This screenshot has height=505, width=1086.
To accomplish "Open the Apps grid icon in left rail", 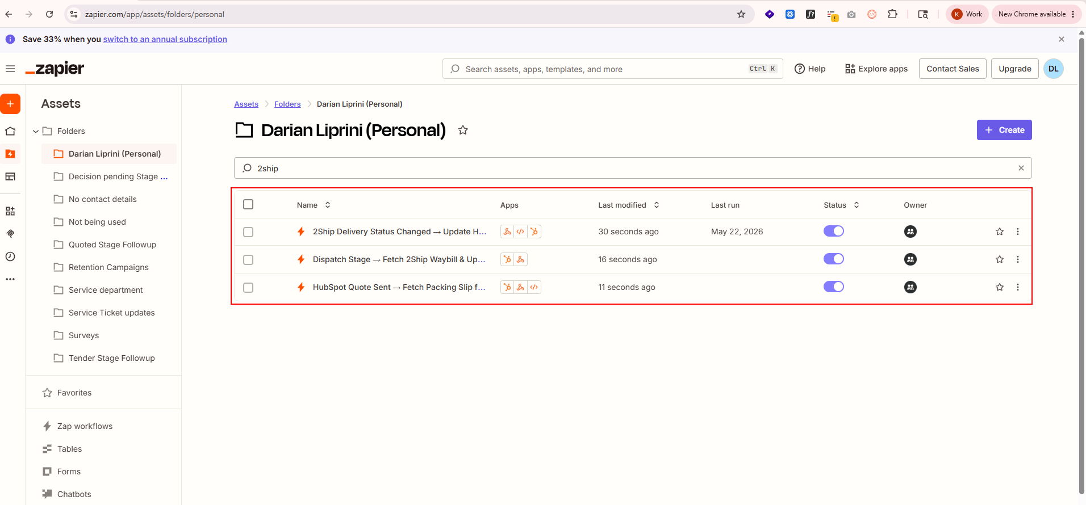I will [10, 211].
